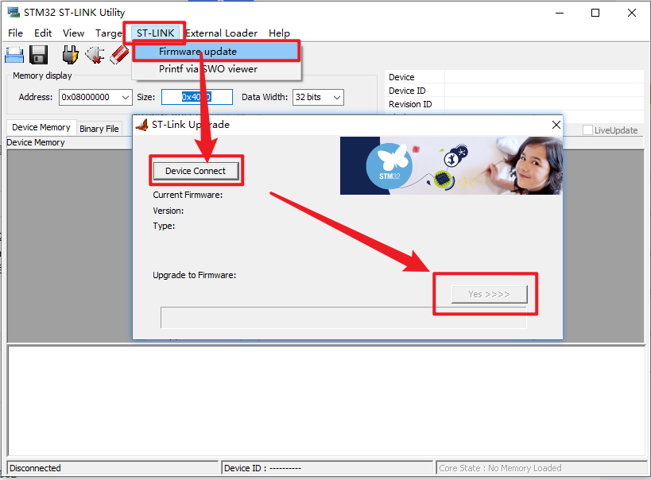Click the log output text area

click(326, 401)
